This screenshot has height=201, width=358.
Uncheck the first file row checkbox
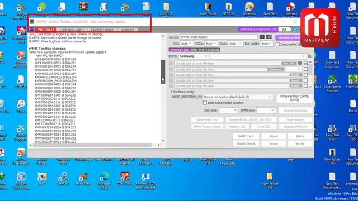point(306,63)
